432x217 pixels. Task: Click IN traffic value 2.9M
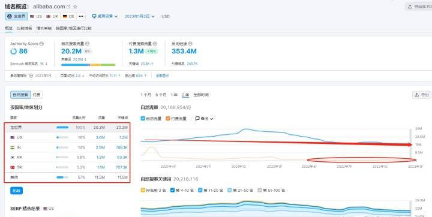click(x=100, y=147)
